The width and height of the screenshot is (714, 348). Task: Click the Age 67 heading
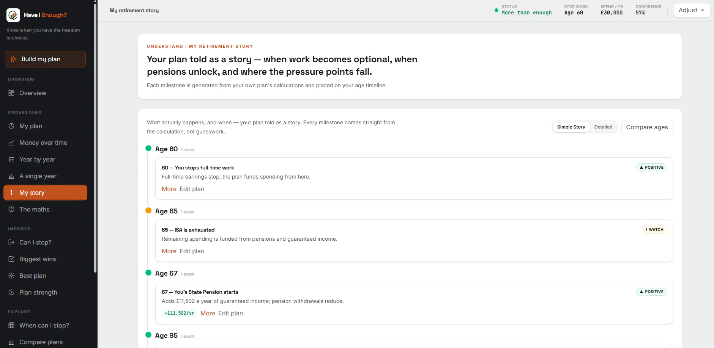coord(166,273)
